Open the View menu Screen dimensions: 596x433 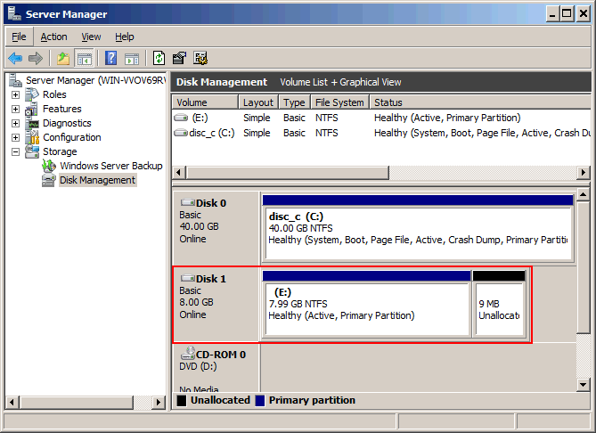(91, 37)
